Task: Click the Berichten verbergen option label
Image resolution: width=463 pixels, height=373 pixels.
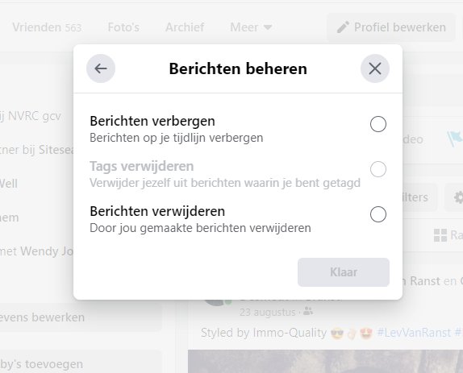Action: pyautogui.click(x=152, y=121)
